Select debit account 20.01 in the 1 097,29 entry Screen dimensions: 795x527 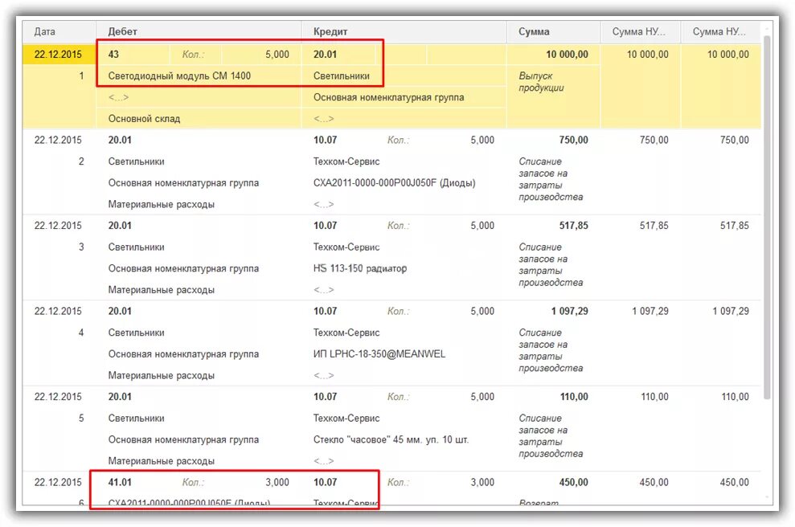(120, 311)
